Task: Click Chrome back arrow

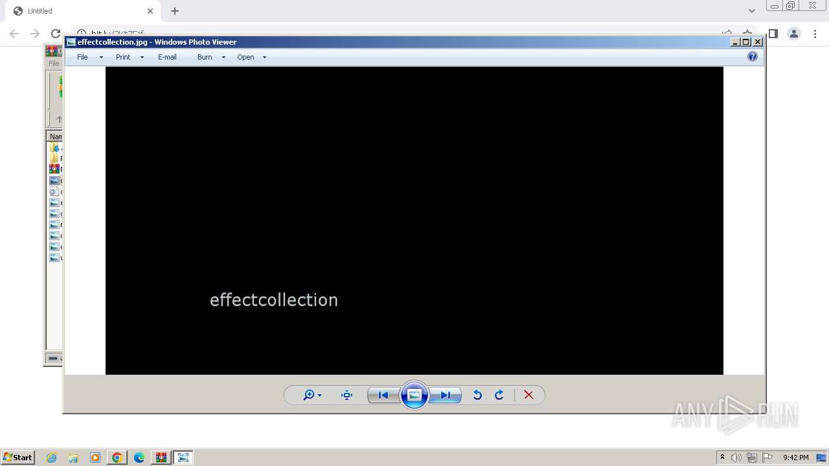Action: (x=14, y=34)
